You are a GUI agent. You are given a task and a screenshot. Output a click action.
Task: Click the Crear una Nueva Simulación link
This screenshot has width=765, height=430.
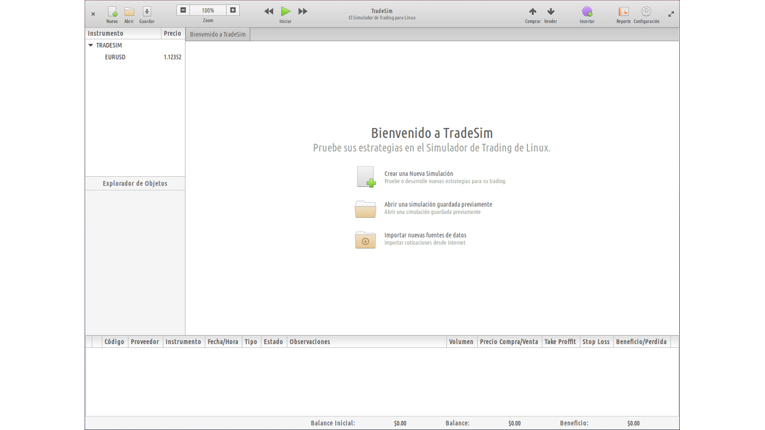point(419,173)
